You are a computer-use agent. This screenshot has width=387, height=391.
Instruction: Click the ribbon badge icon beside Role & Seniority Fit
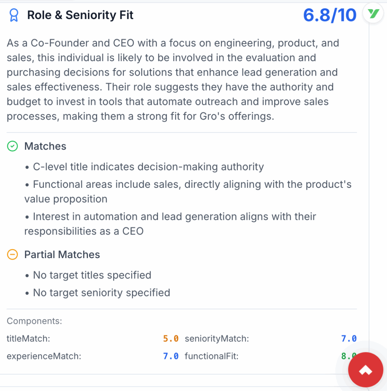pyautogui.click(x=13, y=15)
